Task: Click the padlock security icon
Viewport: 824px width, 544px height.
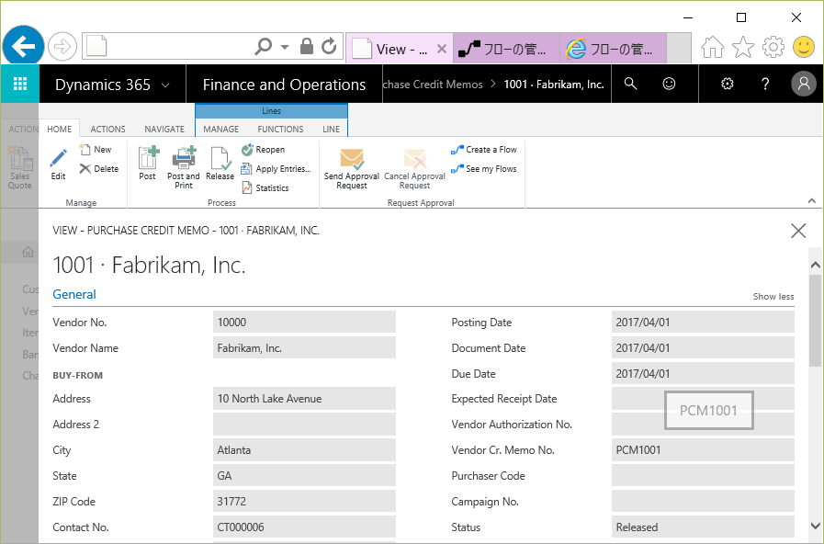Action: pos(307,46)
